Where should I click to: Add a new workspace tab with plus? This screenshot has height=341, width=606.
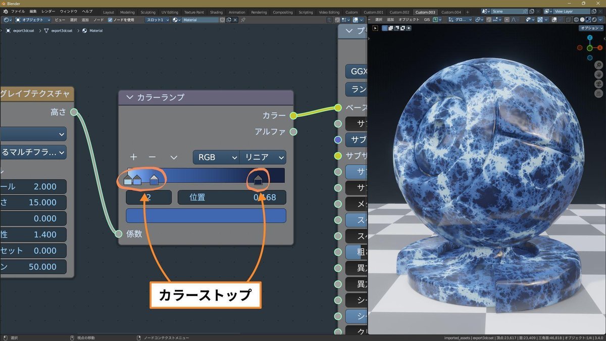tap(467, 12)
